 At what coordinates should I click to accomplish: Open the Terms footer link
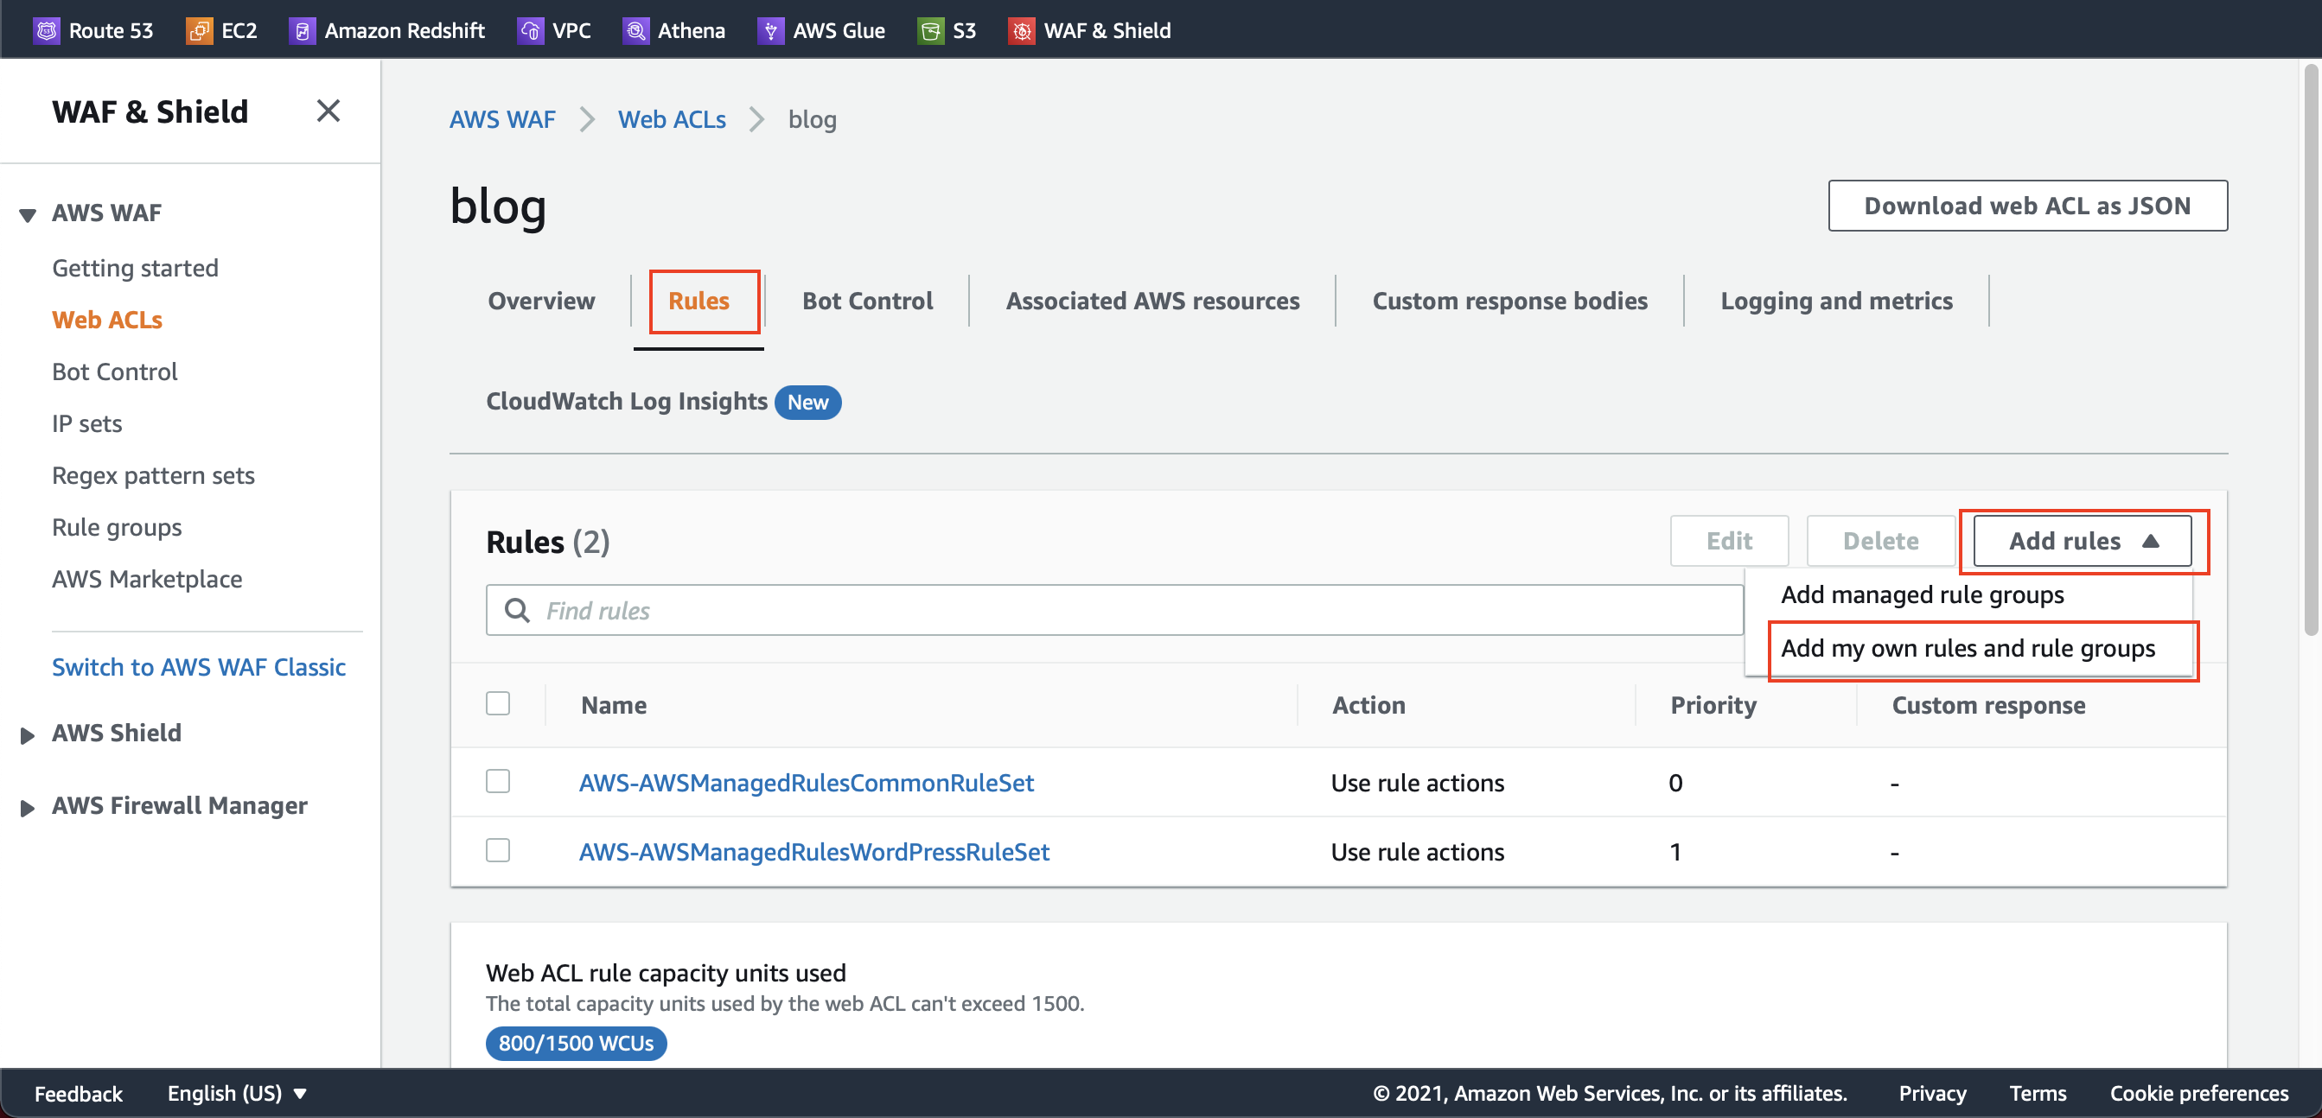click(2038, 1093)
